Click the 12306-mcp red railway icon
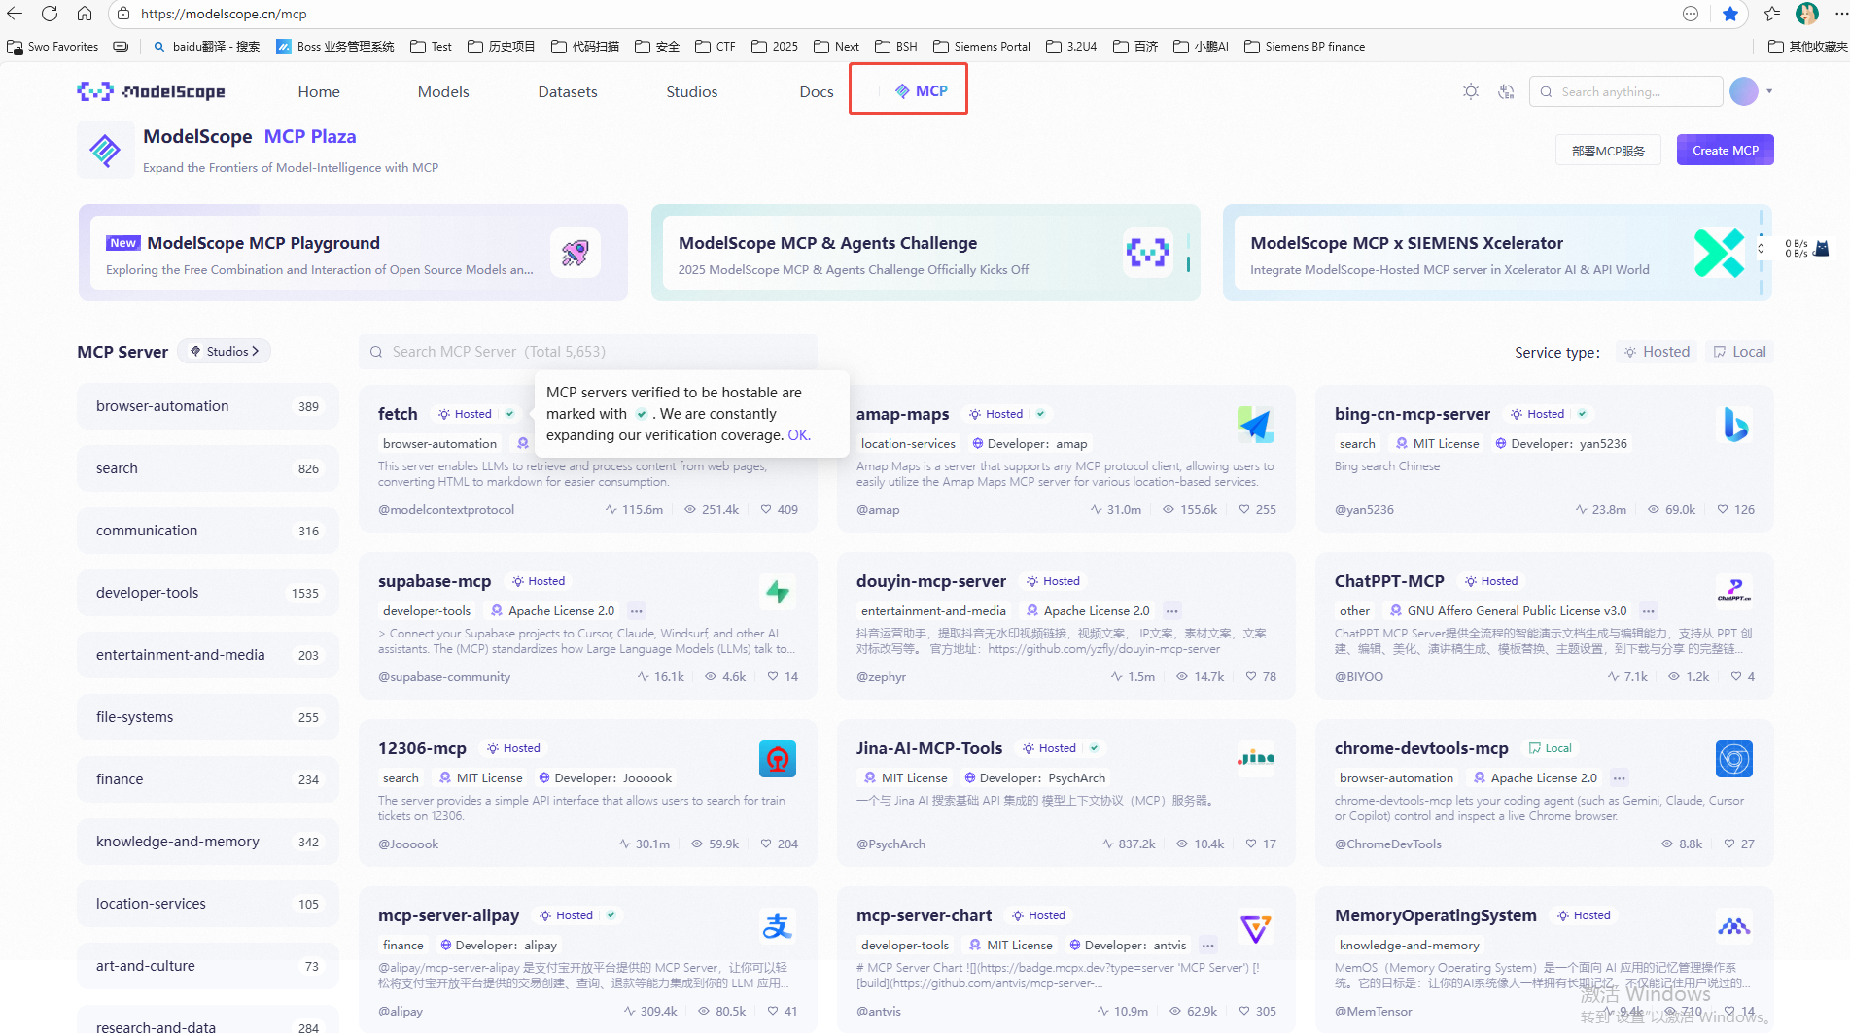The height and width of the screenshot is (1033, 1850). pyautogui.click(x=778, y=759)
